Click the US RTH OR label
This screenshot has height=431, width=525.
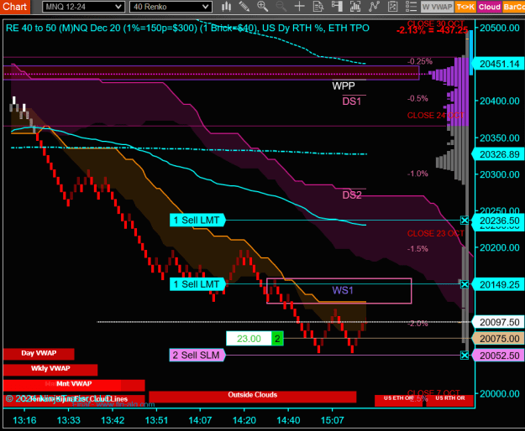click(x=450, y=399)
